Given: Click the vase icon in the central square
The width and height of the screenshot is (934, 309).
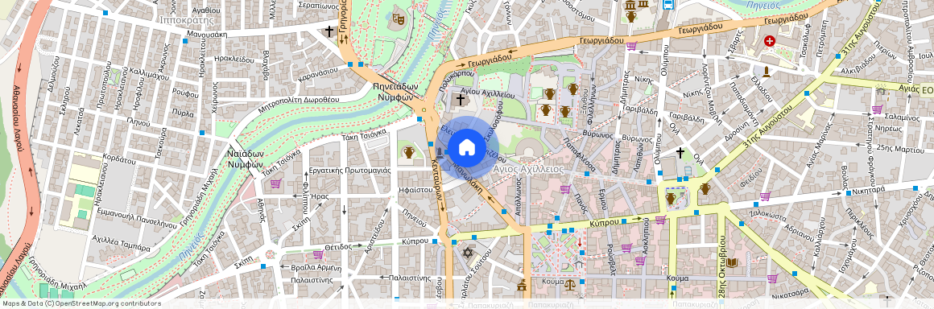Looking at the screenshot, I should 671,198.
